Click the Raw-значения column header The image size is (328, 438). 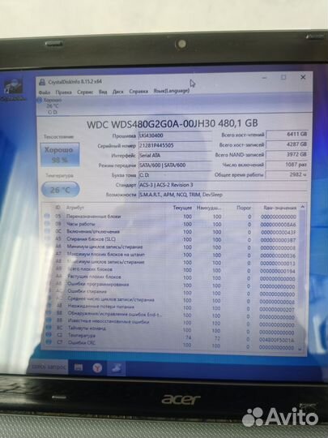(279, 208)
